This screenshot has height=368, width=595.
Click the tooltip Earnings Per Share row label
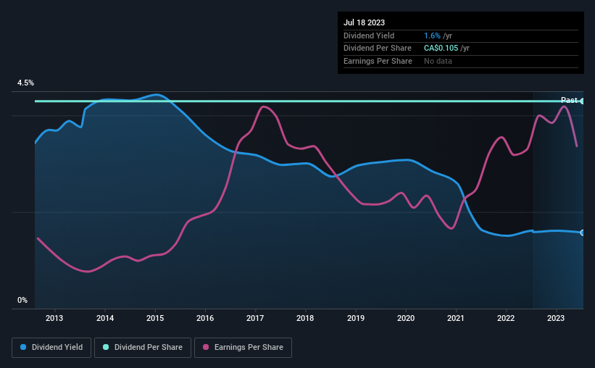coord(378,61)
